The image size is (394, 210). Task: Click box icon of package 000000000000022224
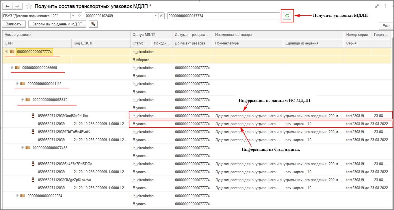point(23,196)
